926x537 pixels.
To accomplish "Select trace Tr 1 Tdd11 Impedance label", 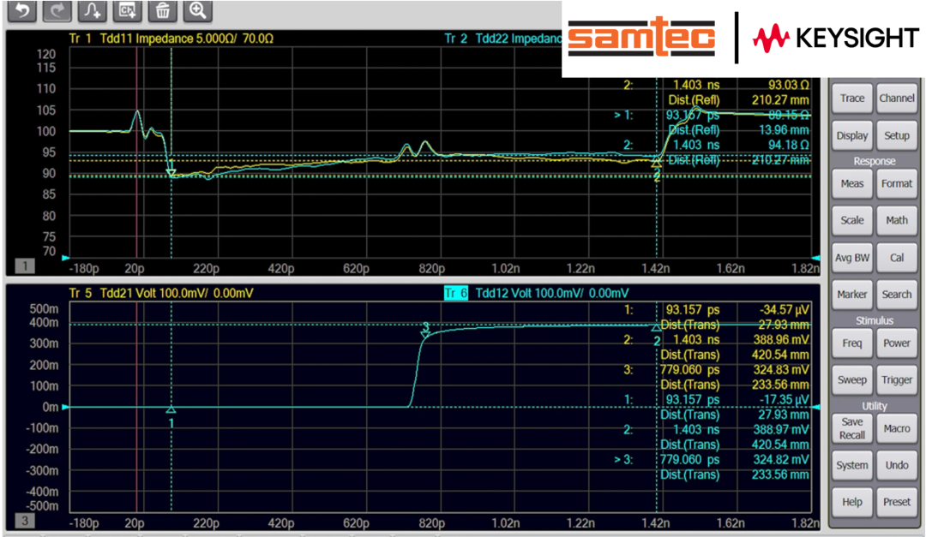I will [171, 39].
